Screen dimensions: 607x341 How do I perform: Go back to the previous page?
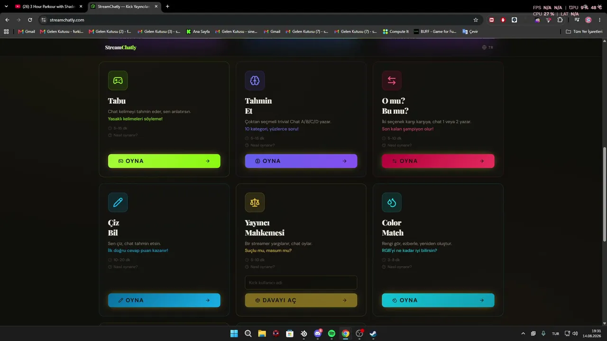[7, 20]
